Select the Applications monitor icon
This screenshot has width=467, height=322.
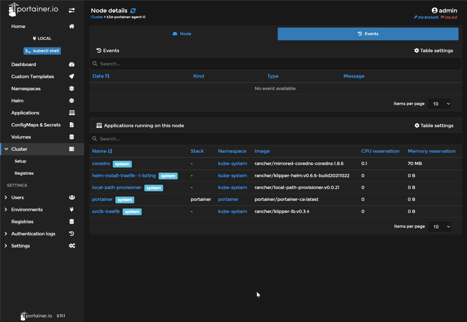pyautogui.click(x=72, y=113)
